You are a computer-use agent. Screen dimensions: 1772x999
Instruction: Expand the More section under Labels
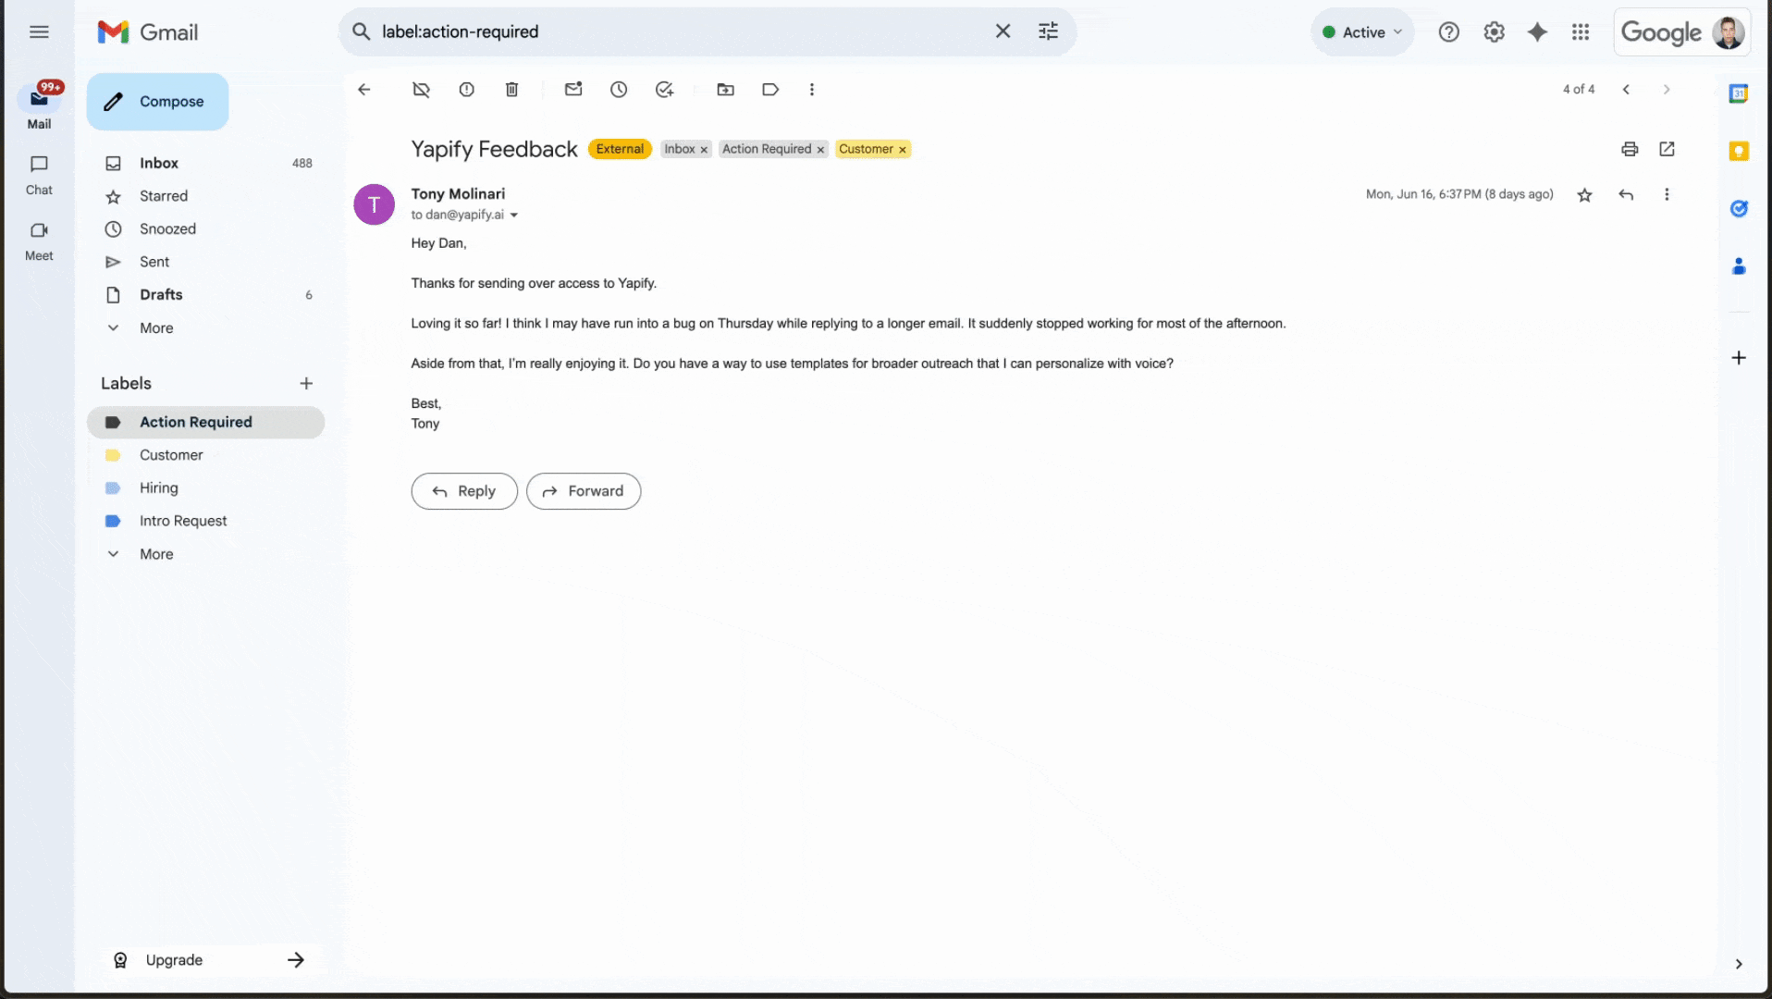[x=155, y=553]
